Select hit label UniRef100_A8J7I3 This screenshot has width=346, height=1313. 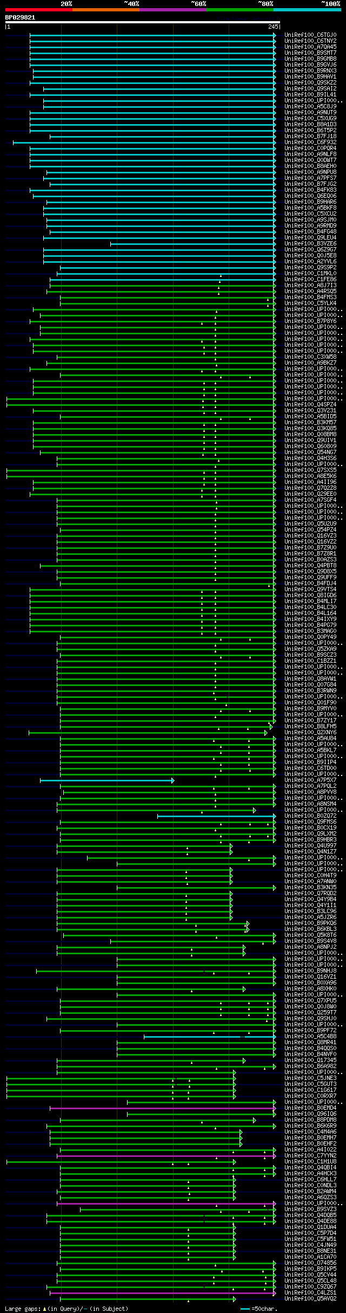point(310,286)
